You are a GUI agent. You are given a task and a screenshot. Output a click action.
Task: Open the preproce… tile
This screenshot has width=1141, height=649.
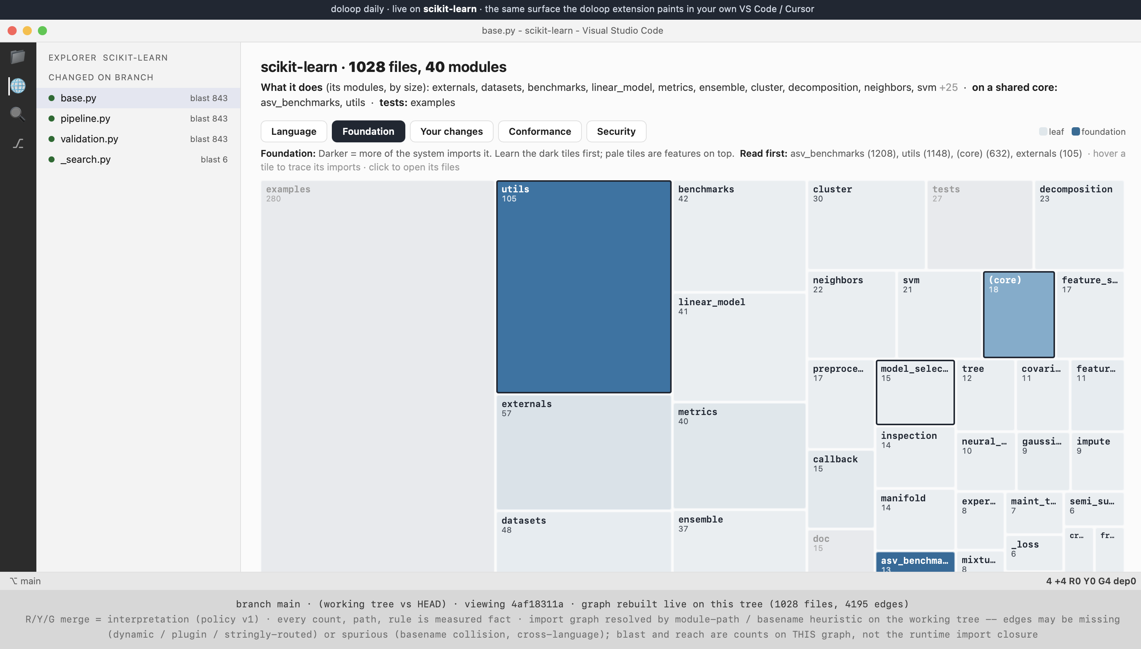click(x=841, y=404)
